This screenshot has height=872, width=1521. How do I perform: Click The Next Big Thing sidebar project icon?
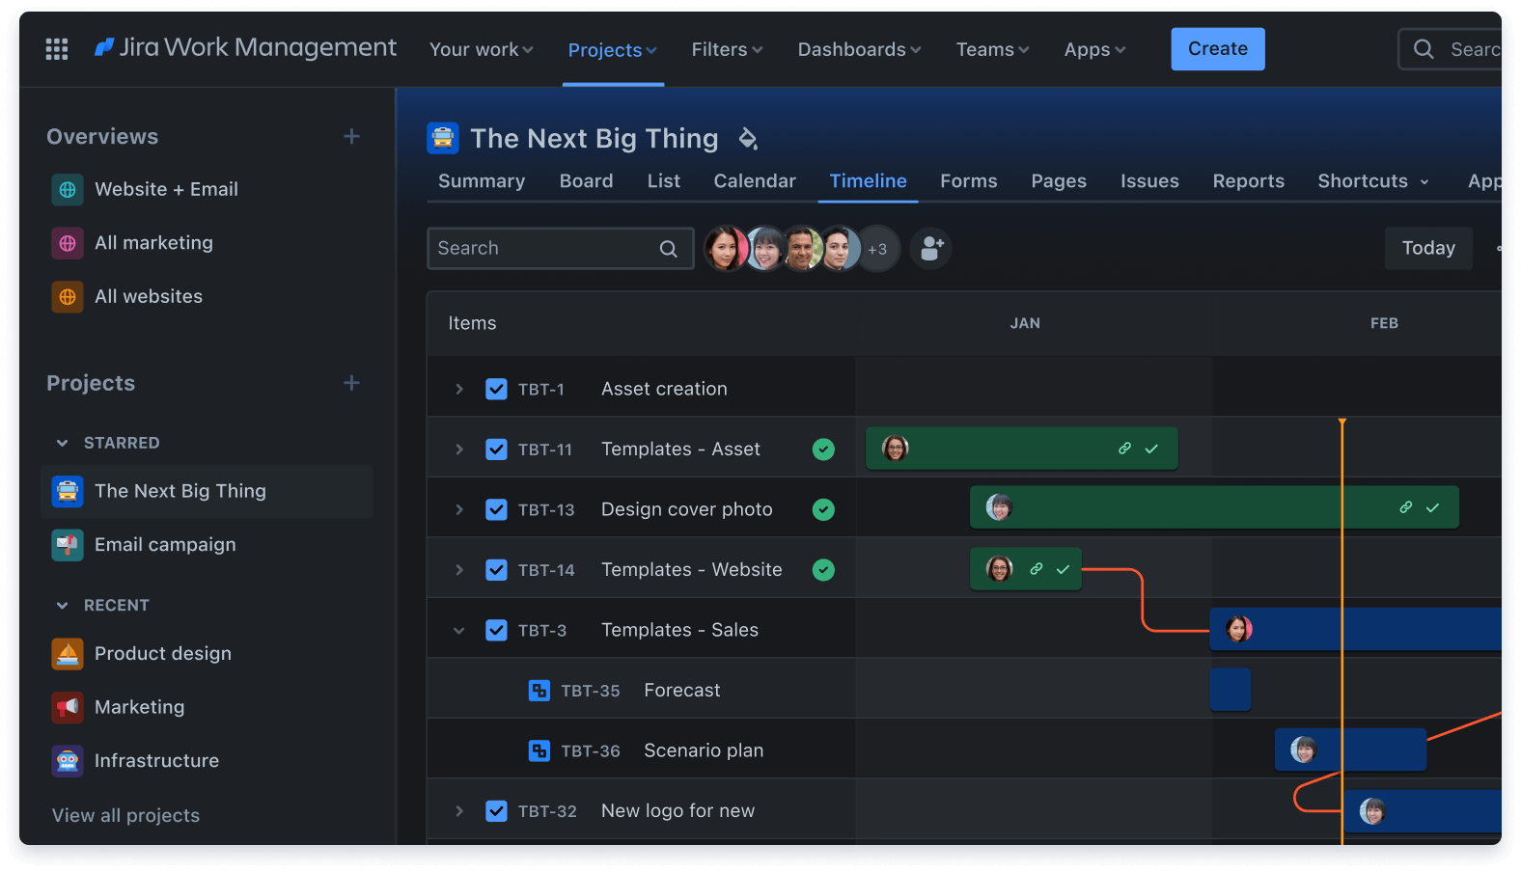(68, 491)
